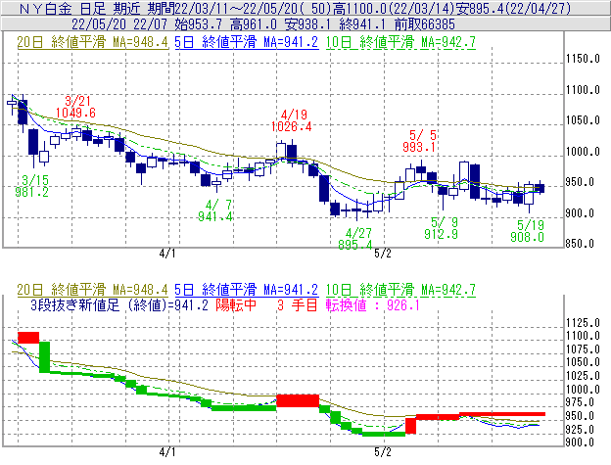
Task: Click the 1125.0 lower chart axis label
Action: pyautogui.click(x=583, y=323)
